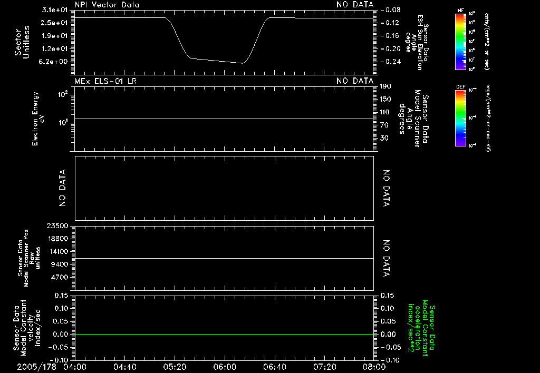
Task: Click the 06:40 time tick label
Action: 275,367
